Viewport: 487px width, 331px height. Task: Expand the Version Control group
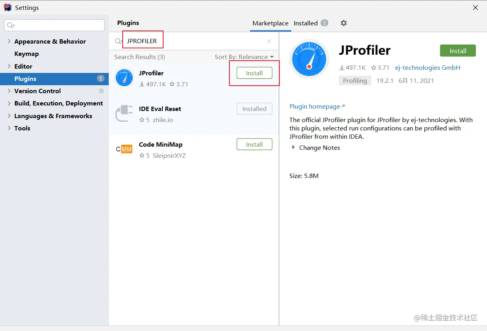click(9, 91)
